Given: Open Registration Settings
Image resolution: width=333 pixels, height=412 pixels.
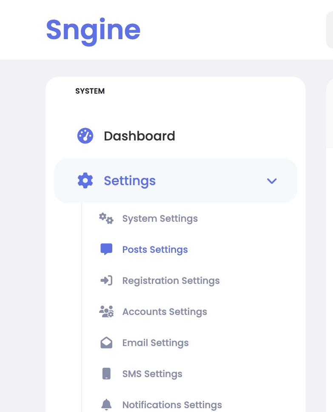Looking at the screenshot, I should (171, 280).
